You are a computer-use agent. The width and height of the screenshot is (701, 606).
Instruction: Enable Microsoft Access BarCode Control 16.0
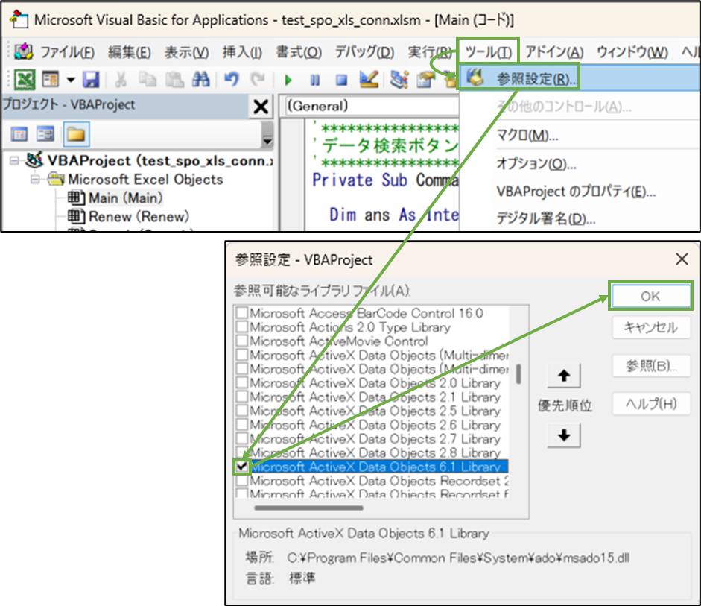242,312
